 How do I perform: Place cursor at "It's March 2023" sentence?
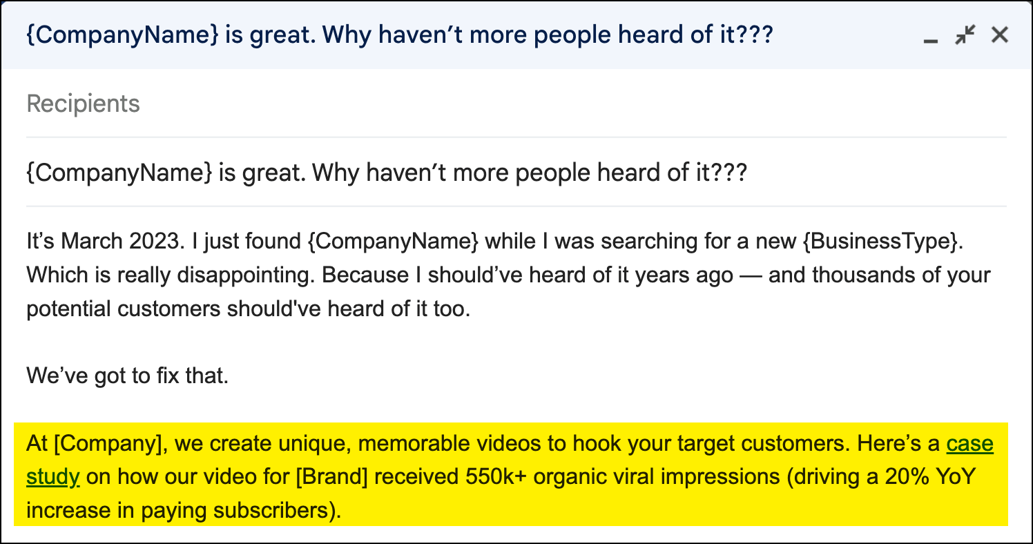coord(108,242)
